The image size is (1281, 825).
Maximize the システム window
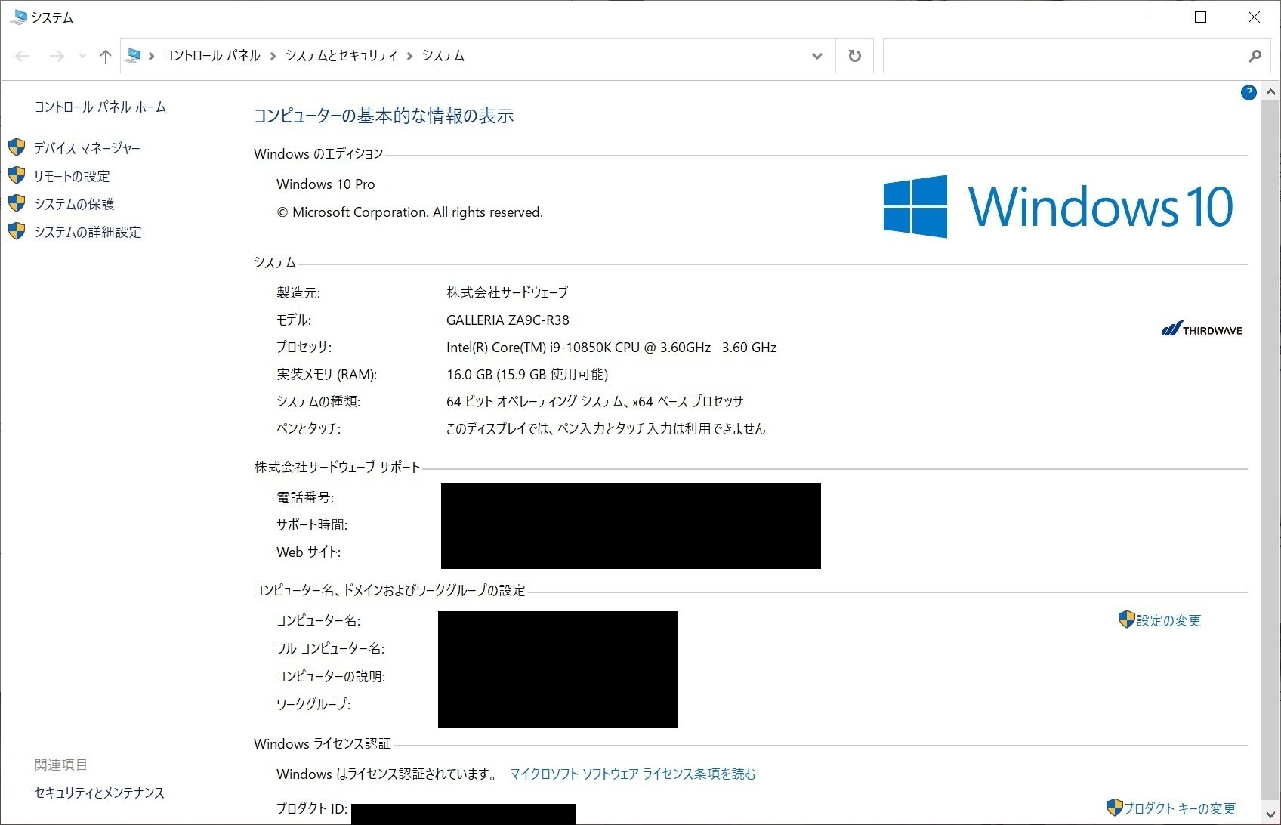pyautogui.click(x=1201, y=17)
